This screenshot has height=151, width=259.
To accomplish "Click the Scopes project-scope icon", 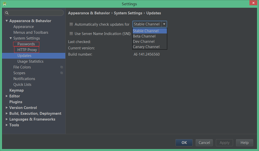I will pos(62,73).
